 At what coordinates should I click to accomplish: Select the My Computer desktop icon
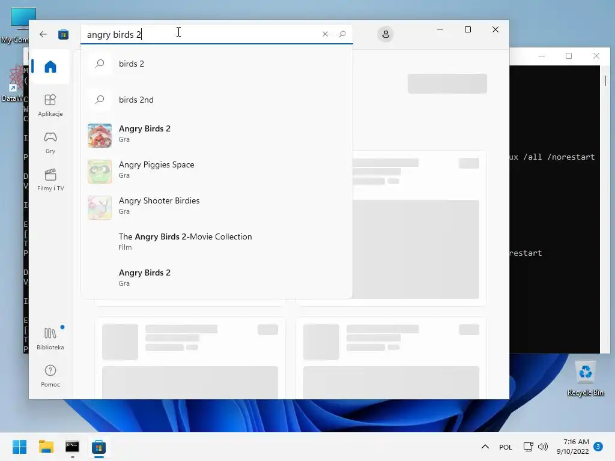(15, 25)
